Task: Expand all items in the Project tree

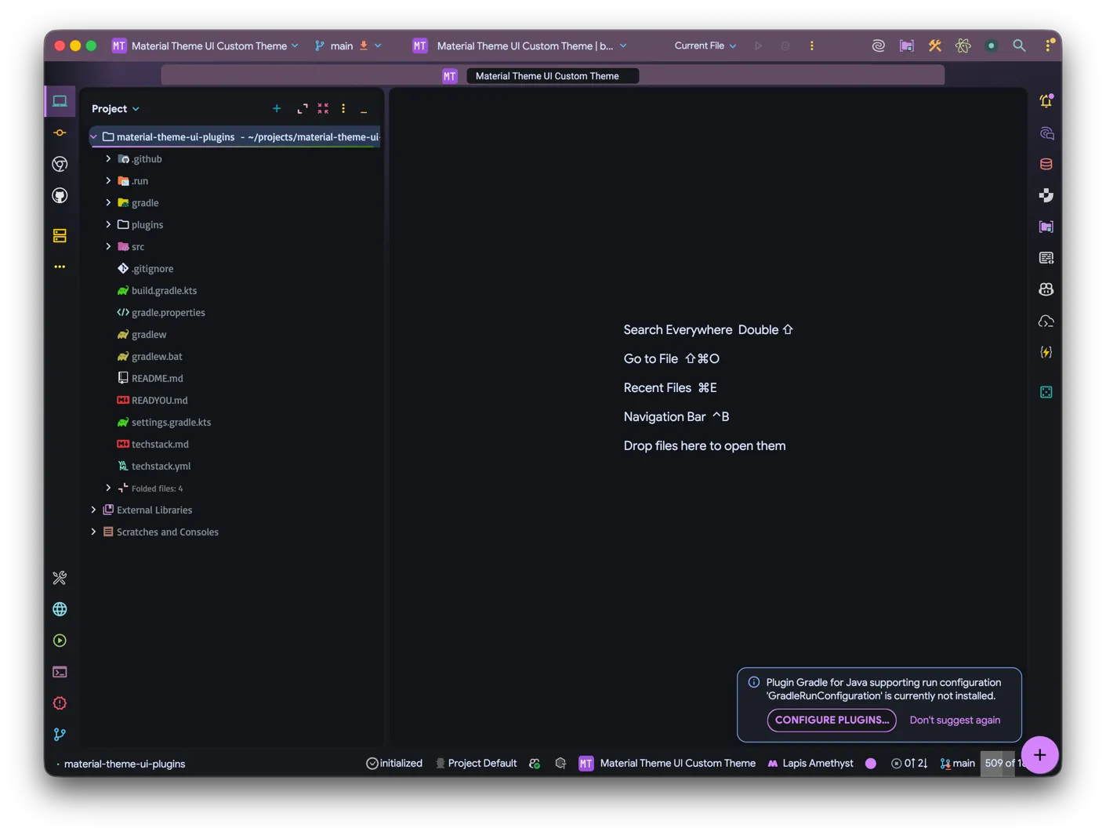Action: coord(302,108)
